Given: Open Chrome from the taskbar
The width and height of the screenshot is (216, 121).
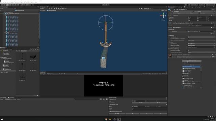Looking at the screenshot, I should click(x=106, y=119).
